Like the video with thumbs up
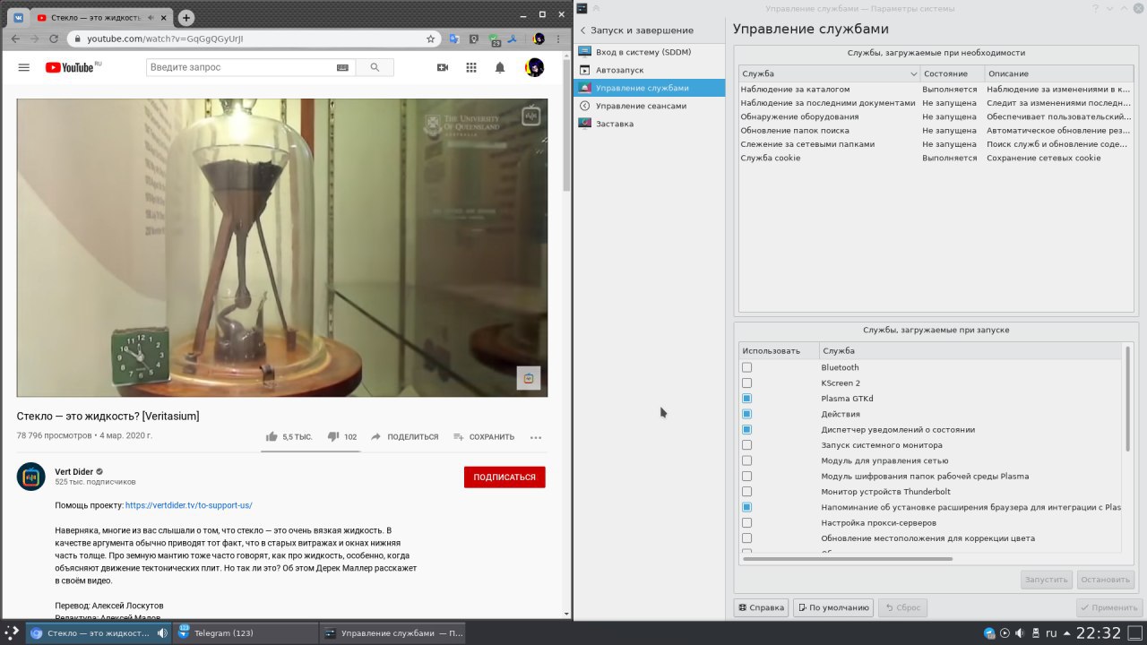 272,436
